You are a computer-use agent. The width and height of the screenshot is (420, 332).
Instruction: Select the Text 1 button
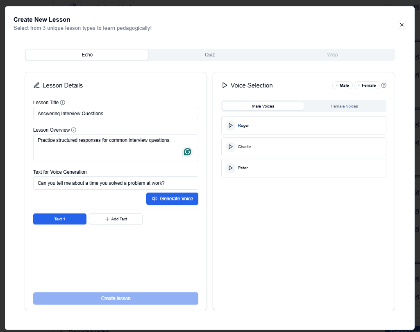click(x=60, y=219)
